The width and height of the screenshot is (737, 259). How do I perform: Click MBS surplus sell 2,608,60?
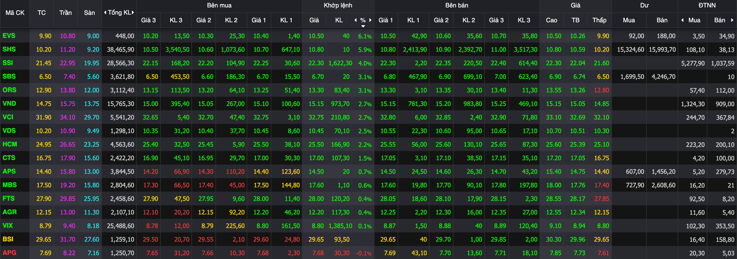664,185
